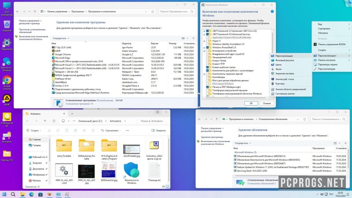Select Фоновый рисунок in the Персонализация submenu
Screen dimensions: 352x198
pyautogui.click(x=291, y=60)
